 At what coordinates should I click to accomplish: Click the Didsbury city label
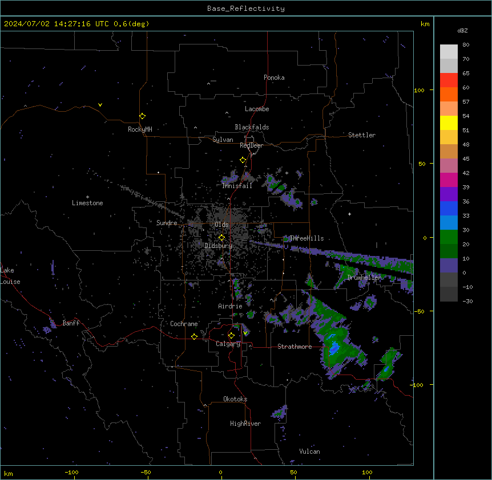219,246
